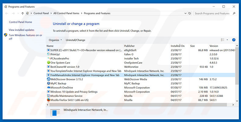Click the PCAcceleratePro program icon

coord(49,58)
